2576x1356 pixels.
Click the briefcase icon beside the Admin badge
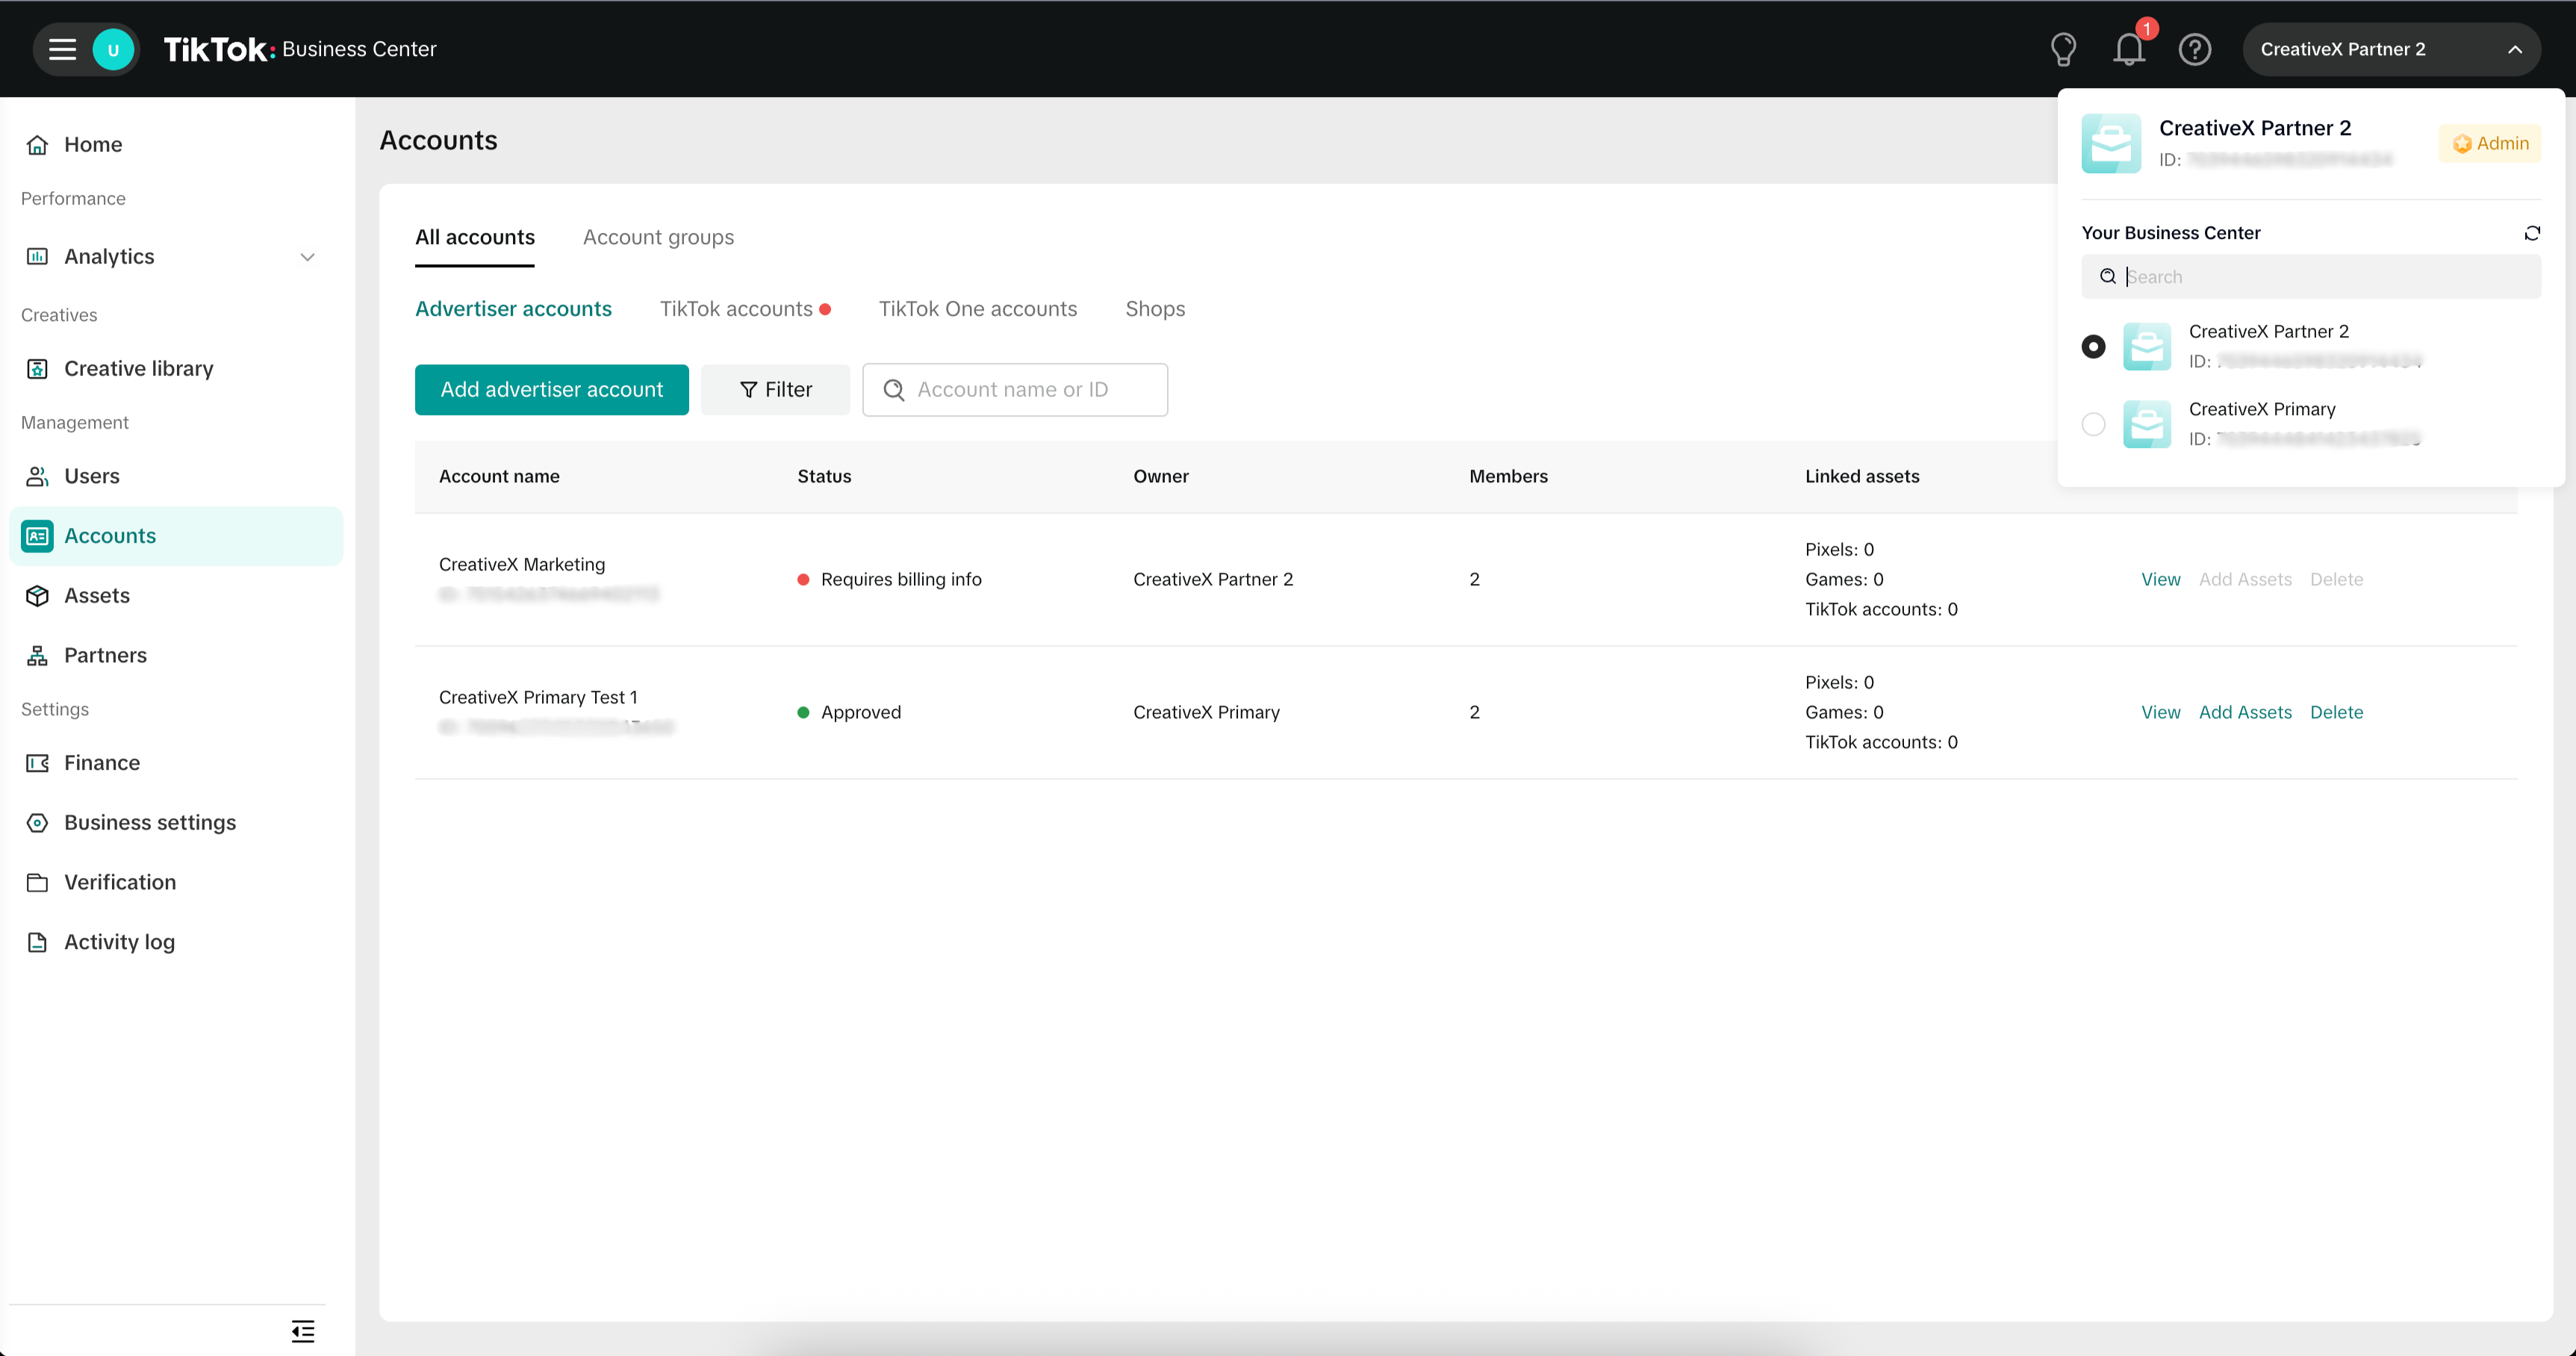pos(2111,143)
